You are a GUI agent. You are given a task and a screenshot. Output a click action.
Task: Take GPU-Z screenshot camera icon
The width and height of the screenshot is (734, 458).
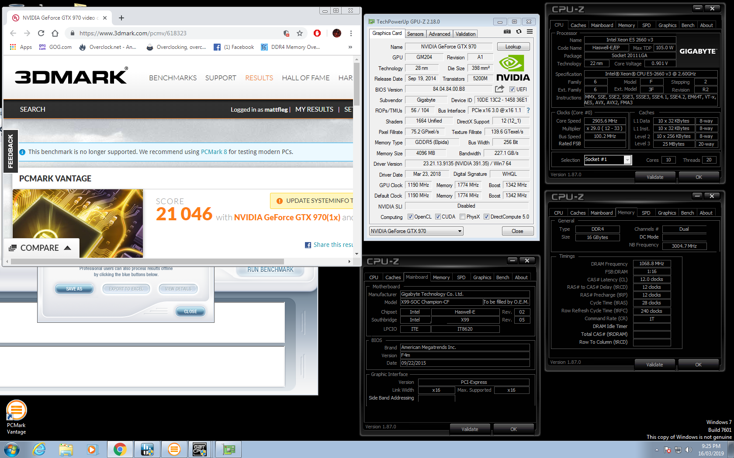pyautogui.click(x=507, y=31)
